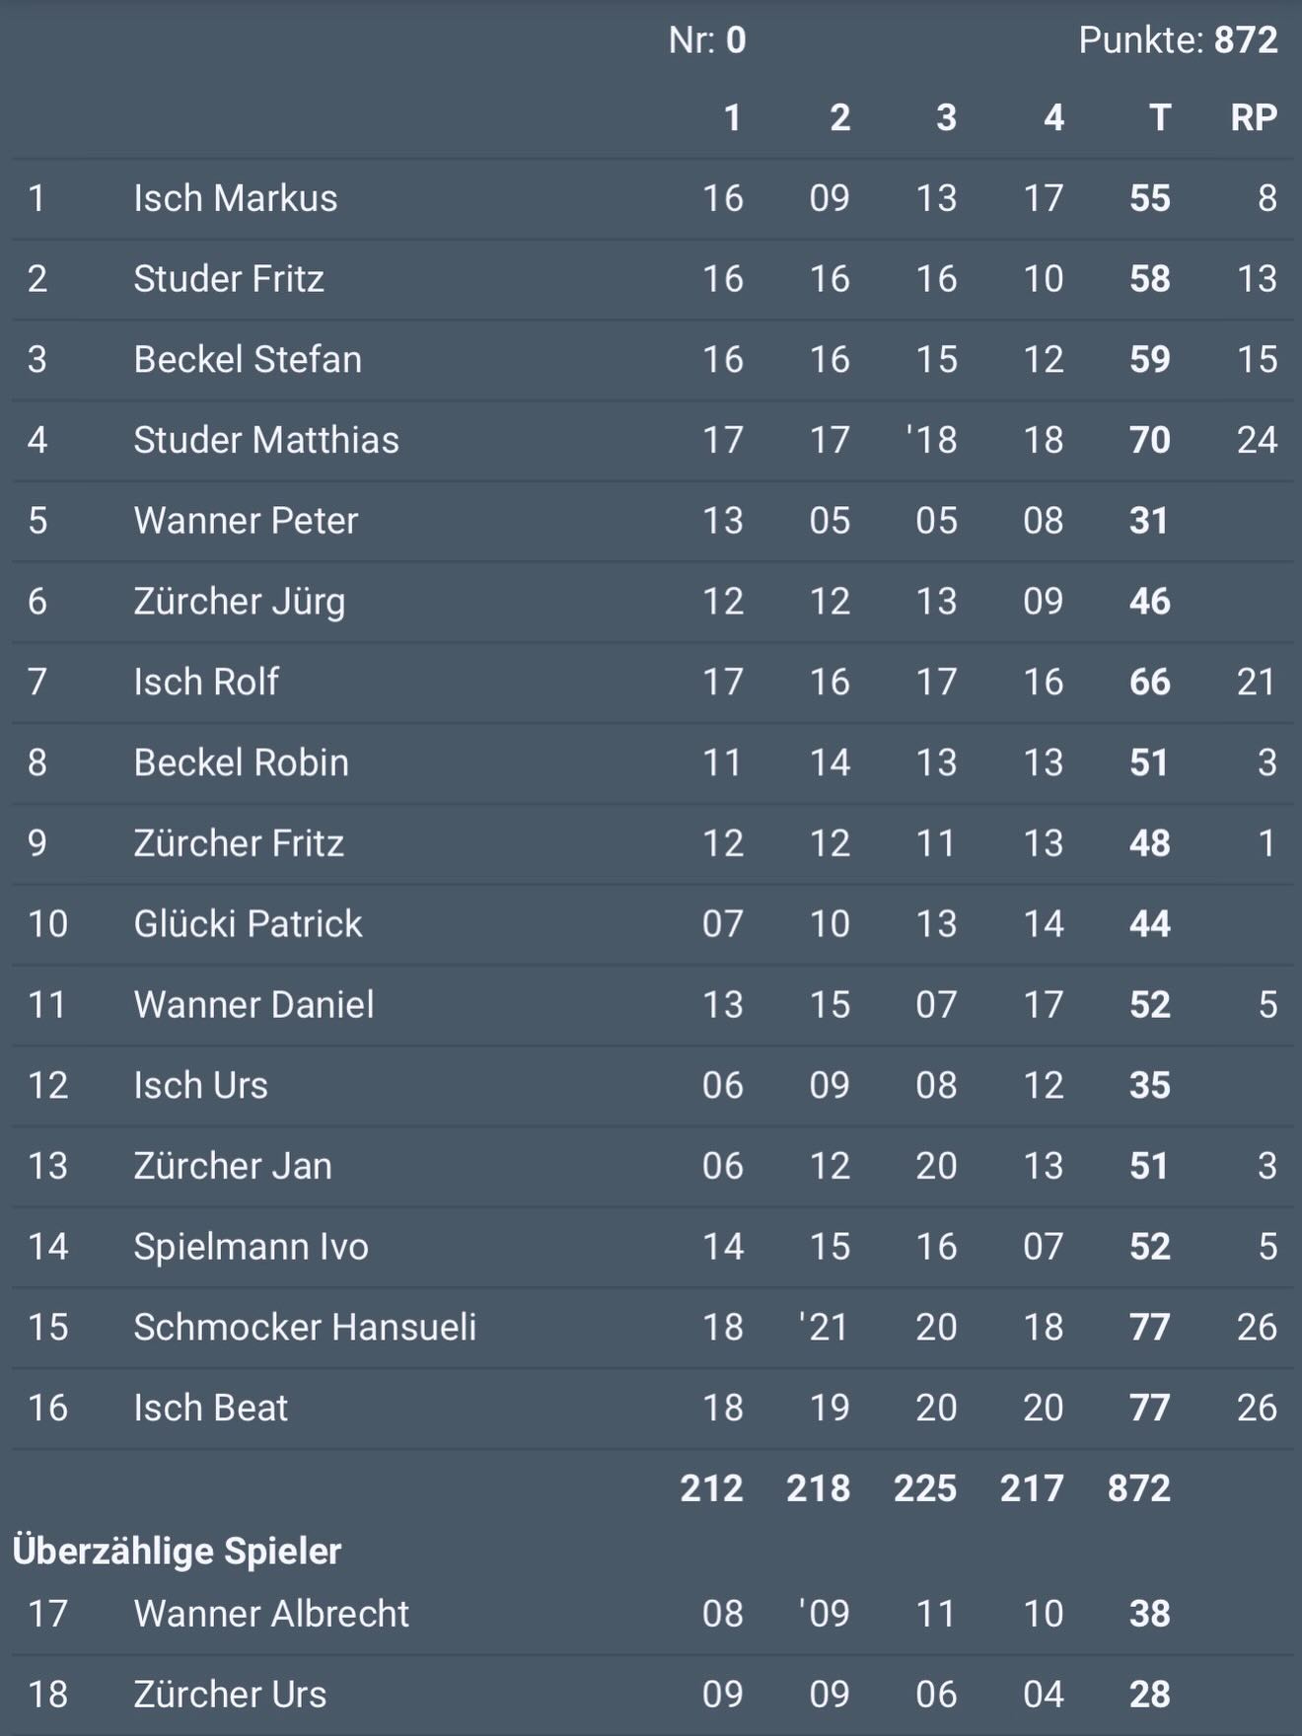Click the round 3 sum 225

point(924,1488)
